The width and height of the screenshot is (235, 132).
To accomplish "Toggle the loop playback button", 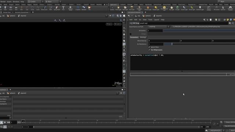I will pos(1,127).
